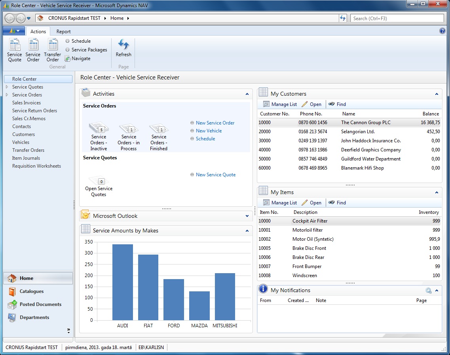
Task: Refresh the page with the Refresh icon
Action: pyautogui.click(x=123, y=48)
